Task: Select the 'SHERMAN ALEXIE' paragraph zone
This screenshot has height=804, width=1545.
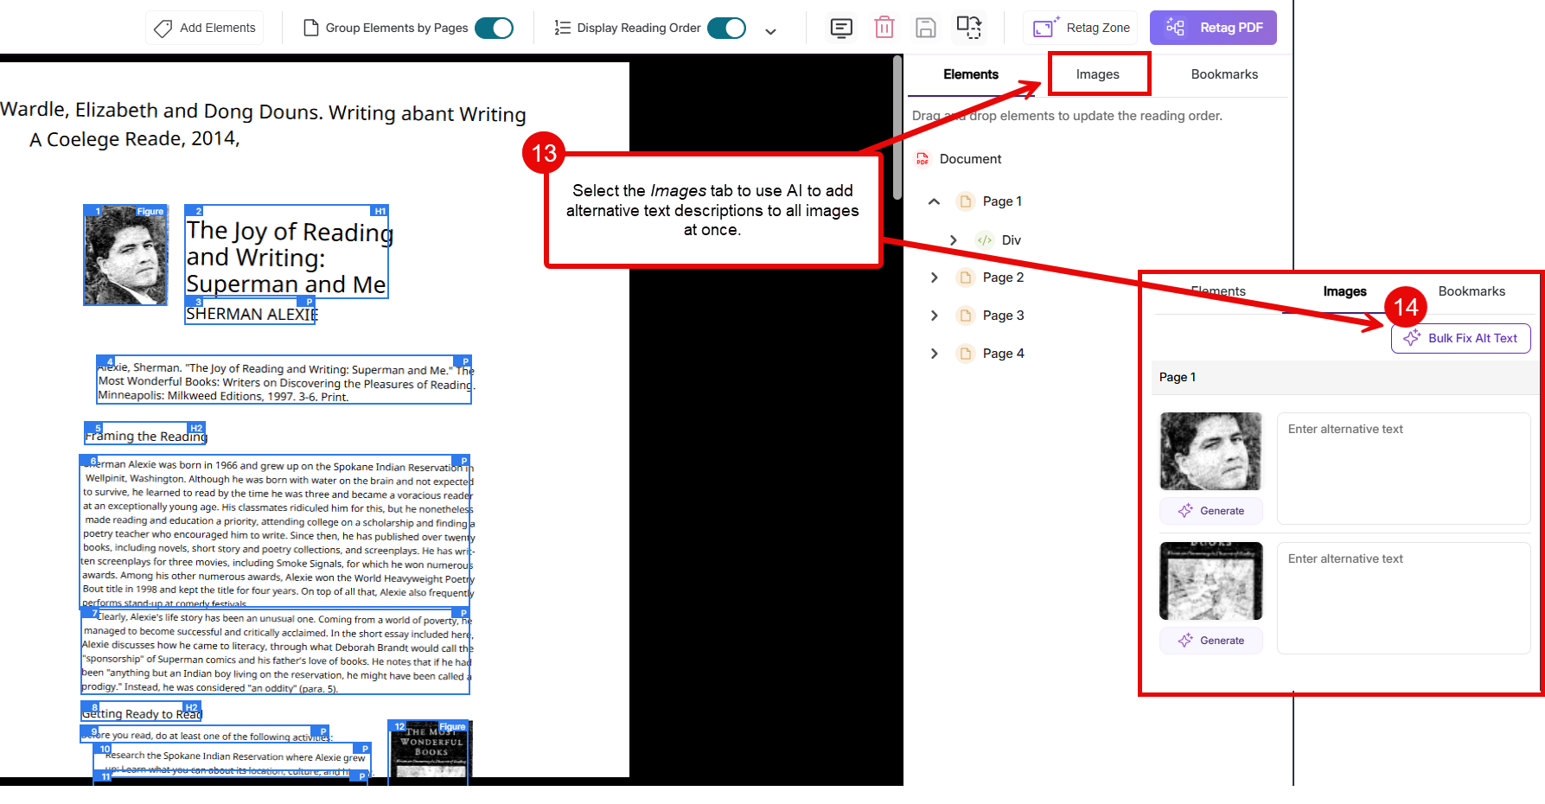Action: (251, 312)
